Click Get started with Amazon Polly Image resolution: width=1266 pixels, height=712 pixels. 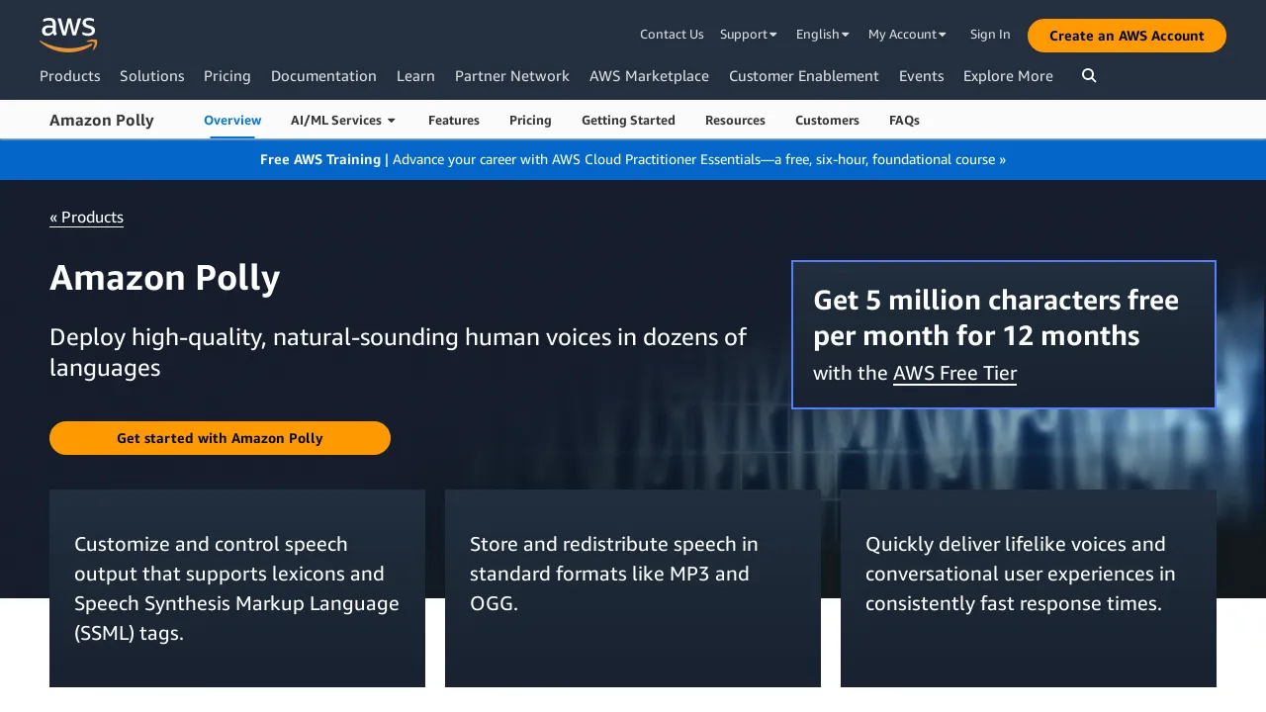coord(220,438)
